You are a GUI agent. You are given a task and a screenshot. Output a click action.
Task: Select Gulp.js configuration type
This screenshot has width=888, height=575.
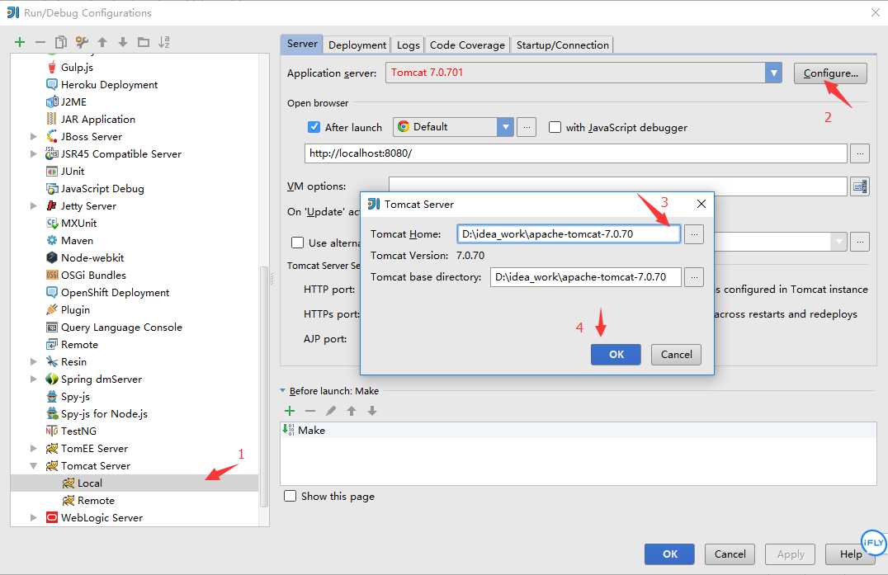[77, 68]
